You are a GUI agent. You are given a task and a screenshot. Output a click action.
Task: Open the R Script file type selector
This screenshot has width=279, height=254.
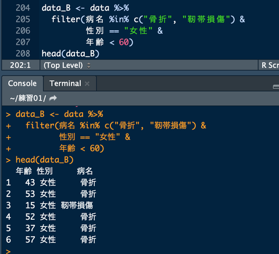coord(270,65)
